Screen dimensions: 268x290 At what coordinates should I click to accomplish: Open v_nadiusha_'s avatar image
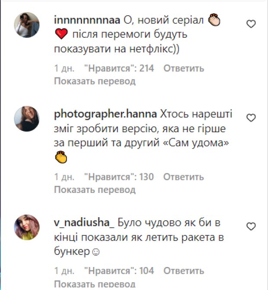pyautogui.click(x=27, y=227)
